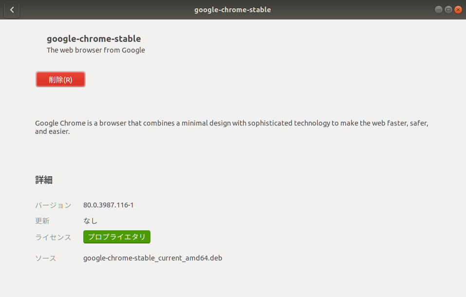Screen dimensions: 466x297
Task: Click the バージョン row label
Action: (53, 205)
